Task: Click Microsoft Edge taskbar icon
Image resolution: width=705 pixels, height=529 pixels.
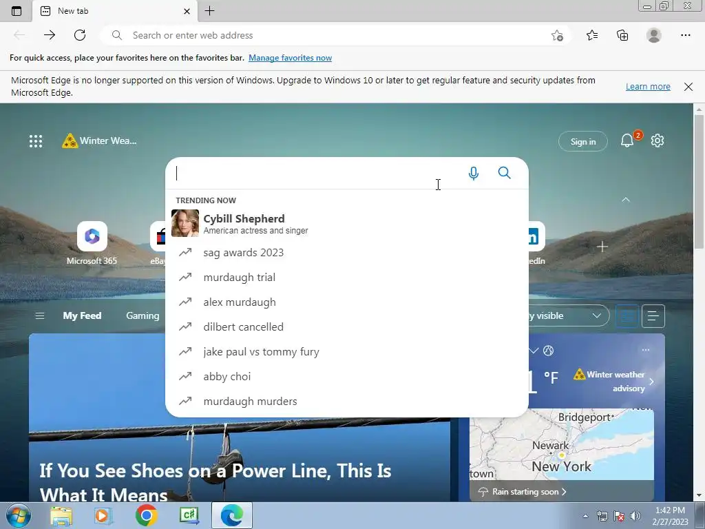Action: click(x=231, y=515)
